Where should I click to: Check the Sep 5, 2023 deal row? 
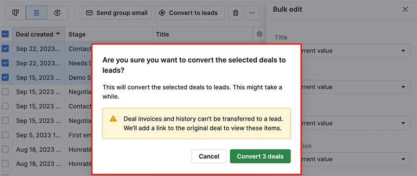5,135
